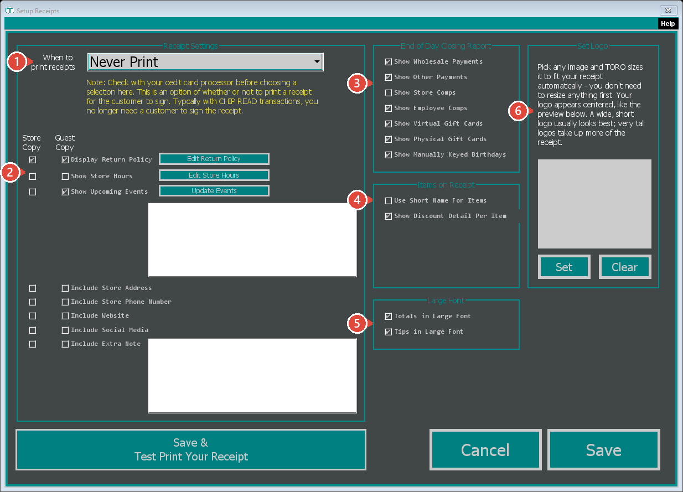Screen dimensions: 683x492
Task: Click Edit Store Hours button
Action: pyautogui.click(x=214, y=175)
